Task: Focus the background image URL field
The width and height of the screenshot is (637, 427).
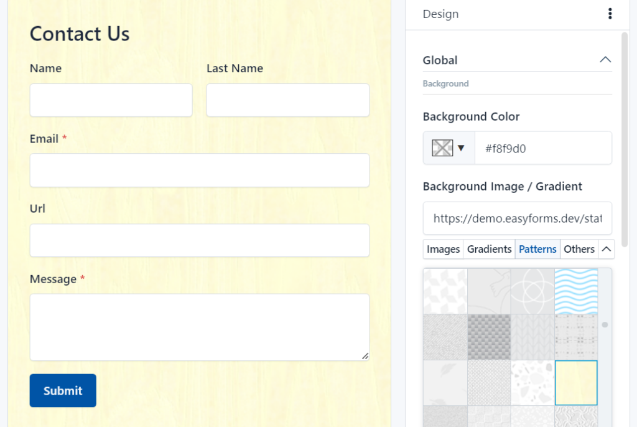Action: click(x=517, y=218)
